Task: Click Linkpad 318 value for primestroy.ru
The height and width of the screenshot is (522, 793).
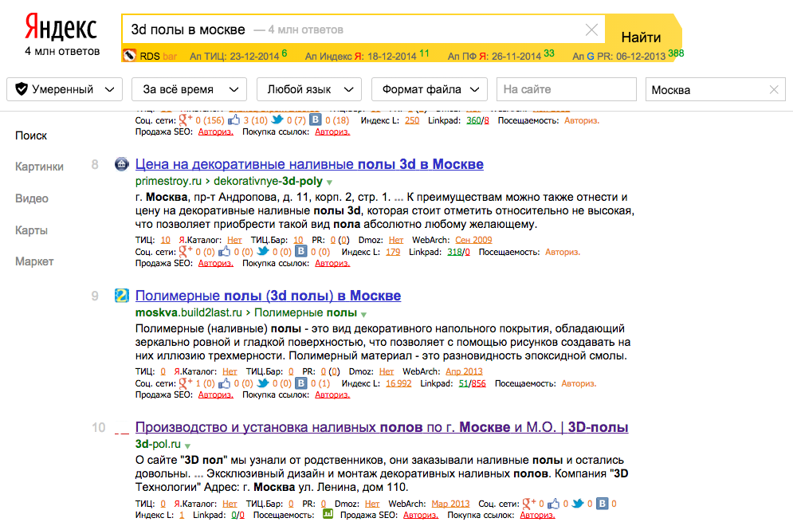Action: click(x=454, y=252)
